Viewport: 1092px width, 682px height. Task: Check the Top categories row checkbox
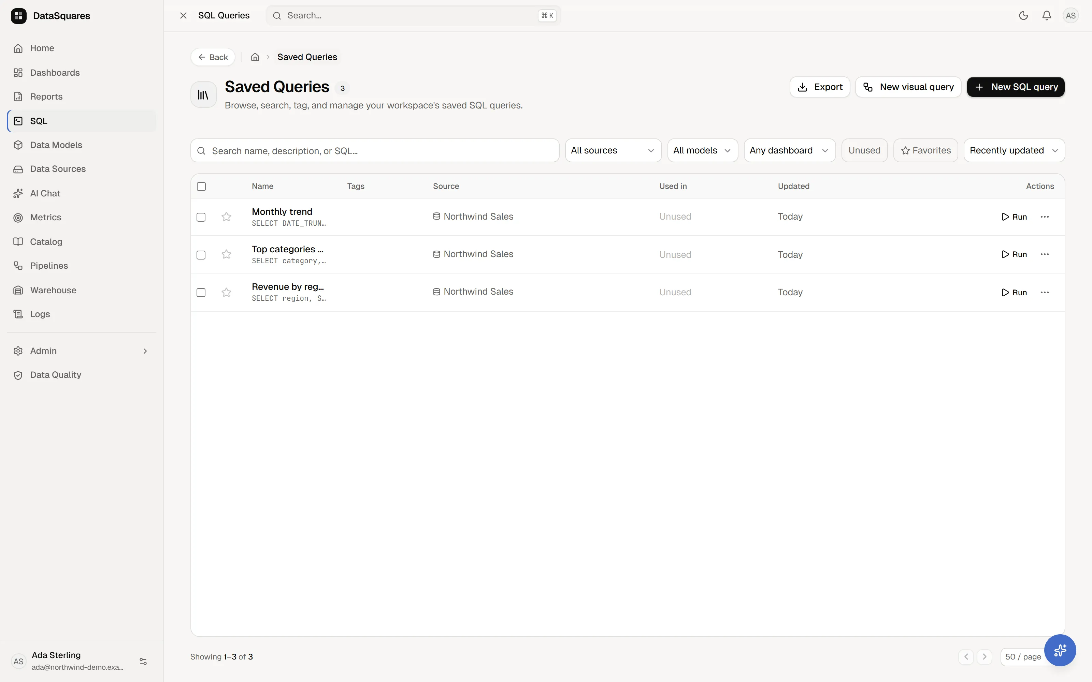[201, 255]
